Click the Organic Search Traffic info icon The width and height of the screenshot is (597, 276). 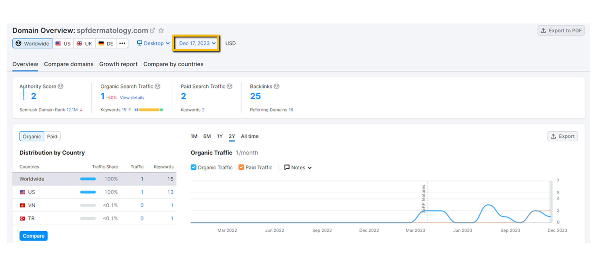157,87
